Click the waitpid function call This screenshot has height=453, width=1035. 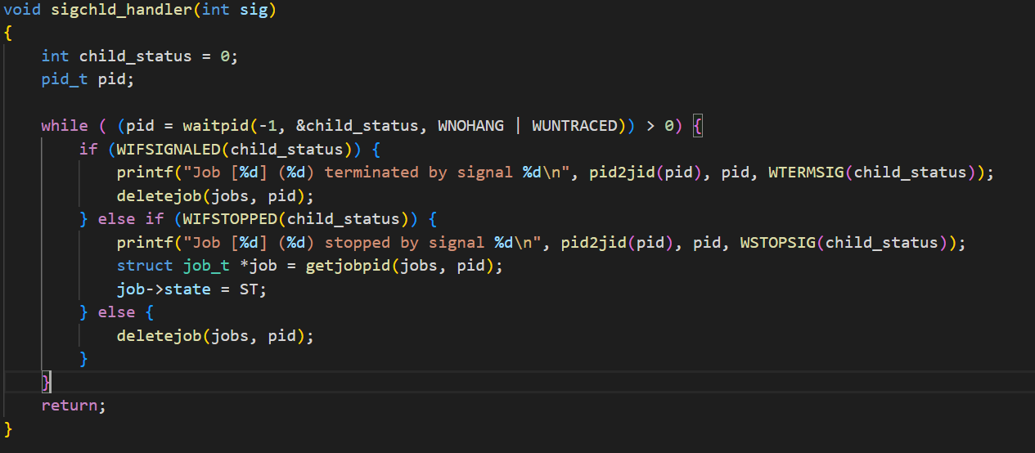(x=215, y=126)
